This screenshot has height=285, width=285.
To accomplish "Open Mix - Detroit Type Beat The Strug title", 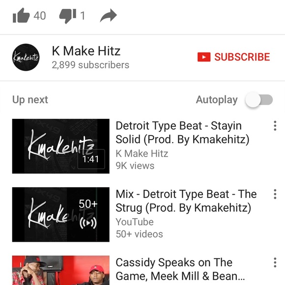I will (186, 201).
